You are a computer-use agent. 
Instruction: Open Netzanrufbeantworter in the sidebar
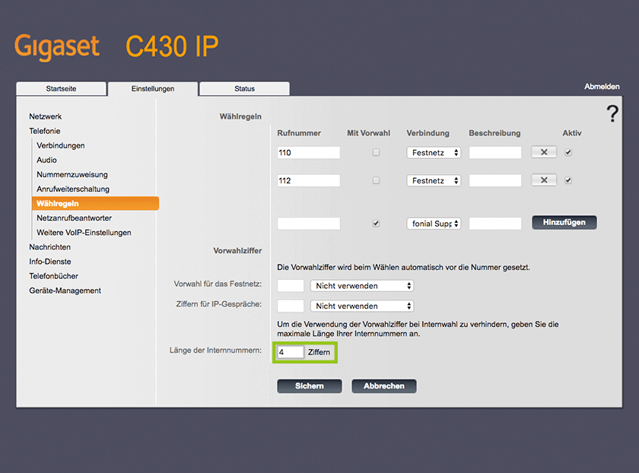tap(74, 218)
